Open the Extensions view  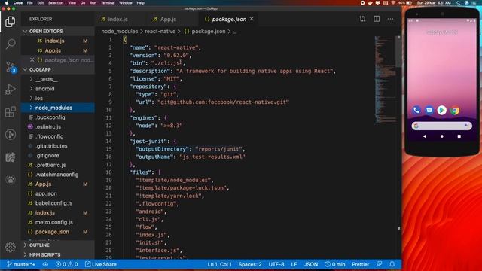[x=10, y=112]
